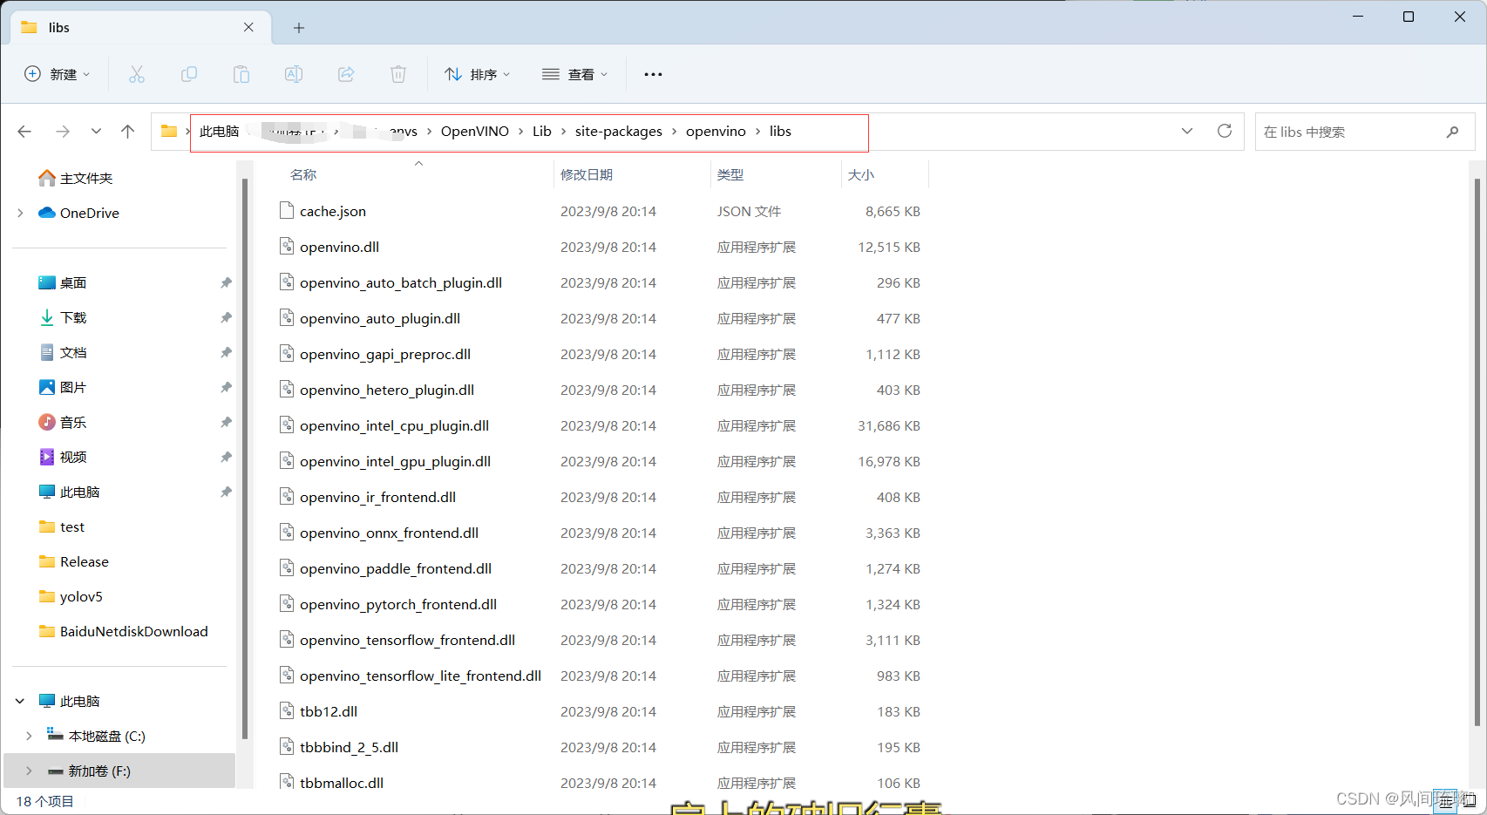Click the Copy icon in the toolbar
The width and height of the screenshot is (1487, 815).
click(189, 74)
